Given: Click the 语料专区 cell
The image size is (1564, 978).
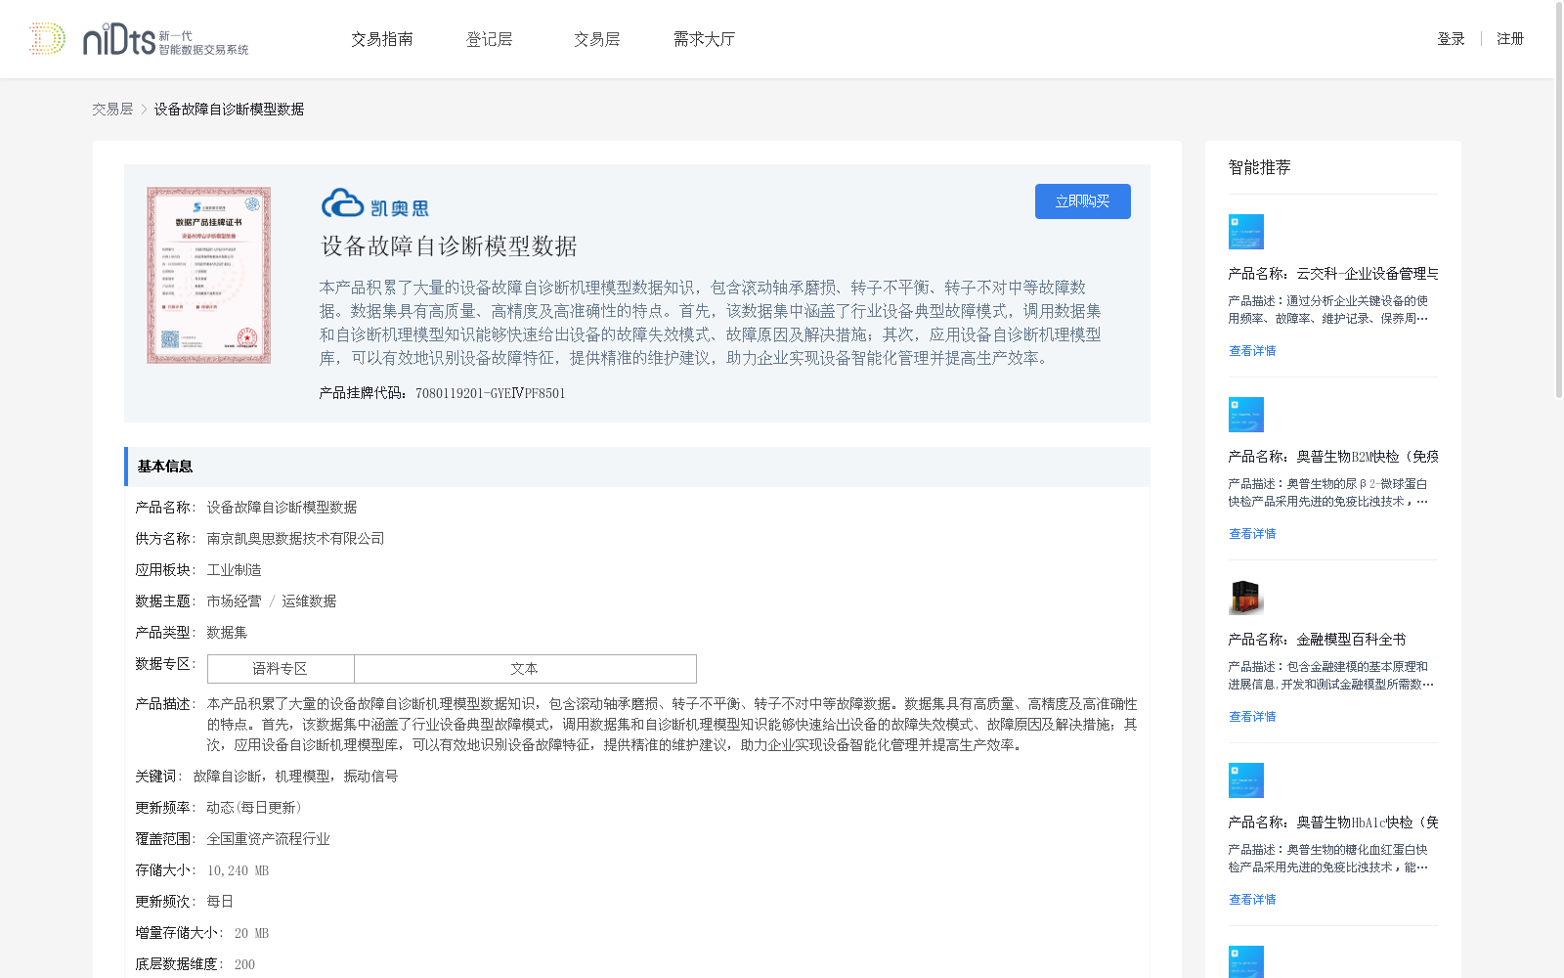Looking at the screenshot, I should point(281,669).
